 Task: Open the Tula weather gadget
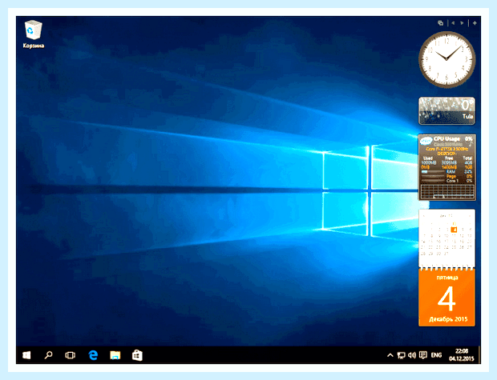tap(447, 110)
